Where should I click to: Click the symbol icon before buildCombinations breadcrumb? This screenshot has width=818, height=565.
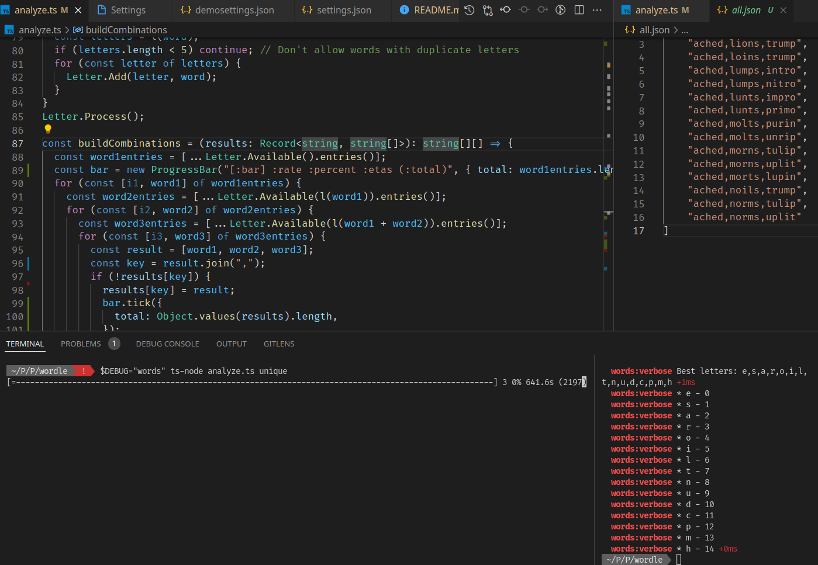(x=78, y=30)
